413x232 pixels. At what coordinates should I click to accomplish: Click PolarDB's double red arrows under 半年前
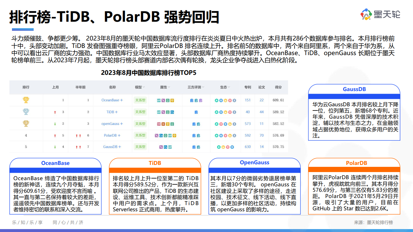point(78,135)
